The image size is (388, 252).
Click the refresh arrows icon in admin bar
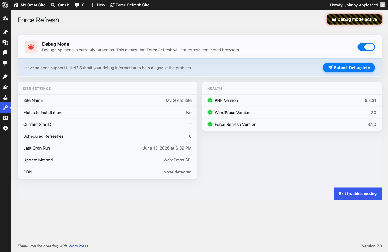click(112, 5)
